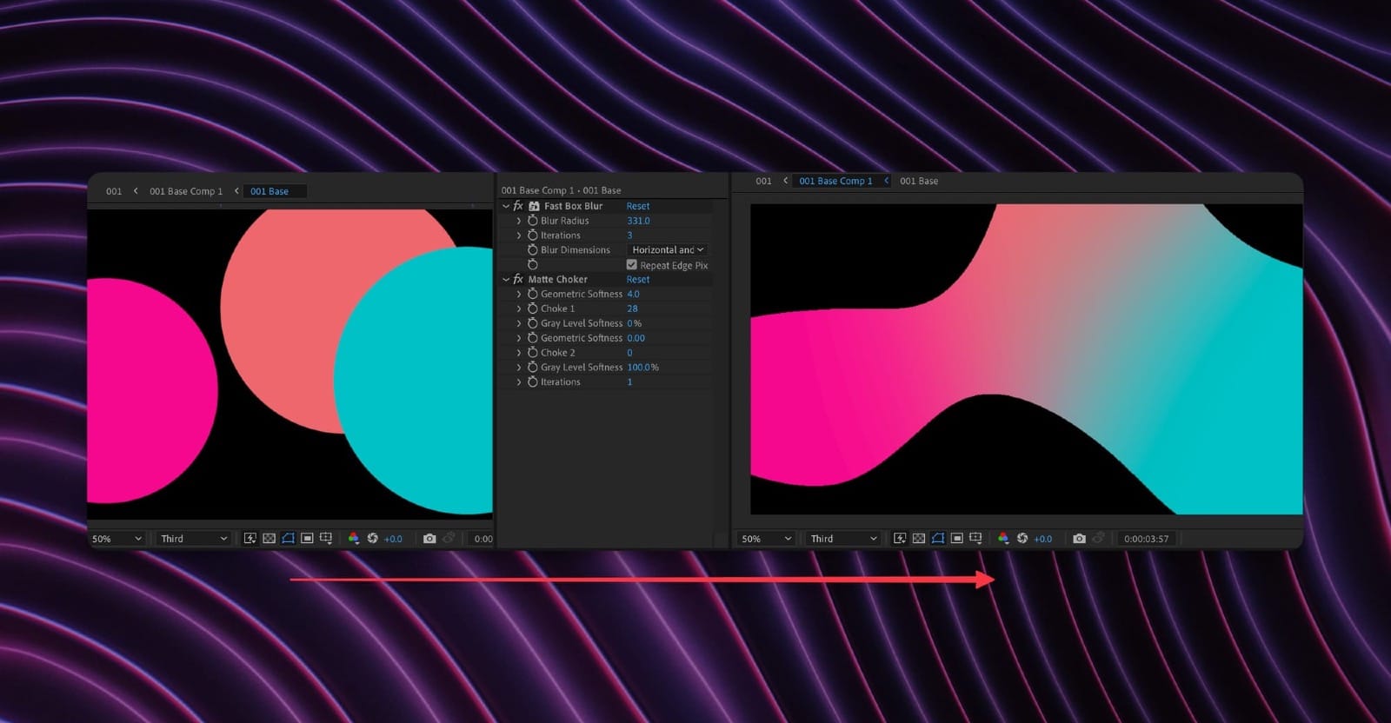Click fast previews icon in left viewer
Screen dimensions: 1391x723
[250, 539]
